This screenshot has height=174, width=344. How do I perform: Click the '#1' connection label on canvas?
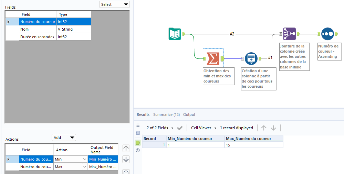pyautogui.click(x=270, y=58)
